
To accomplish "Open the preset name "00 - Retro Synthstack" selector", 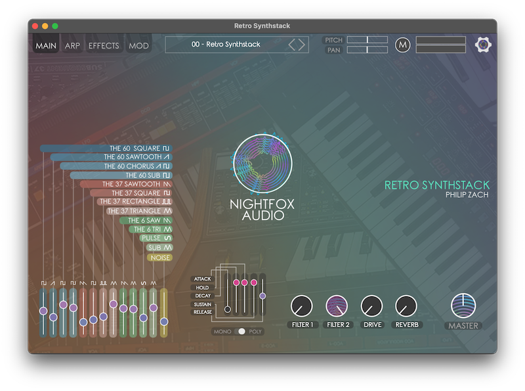I will pos(226,44).
